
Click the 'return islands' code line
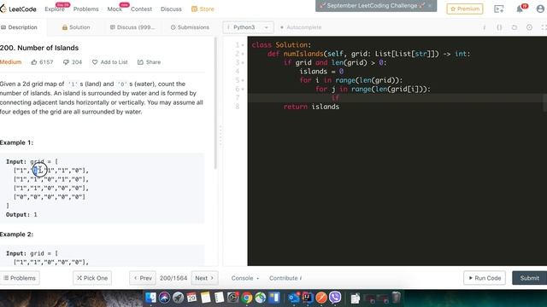pos(311,107)
